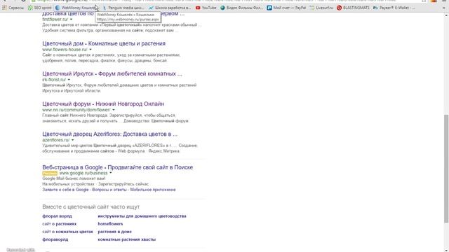The height and width of the screenshot is (252, 449).
Task: Expand options arrow next to azeriflores.ru
Action: point(72,140)
